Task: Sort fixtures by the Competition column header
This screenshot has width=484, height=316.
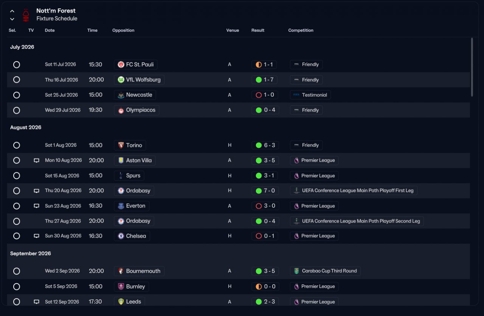Action: click(301, 30)
